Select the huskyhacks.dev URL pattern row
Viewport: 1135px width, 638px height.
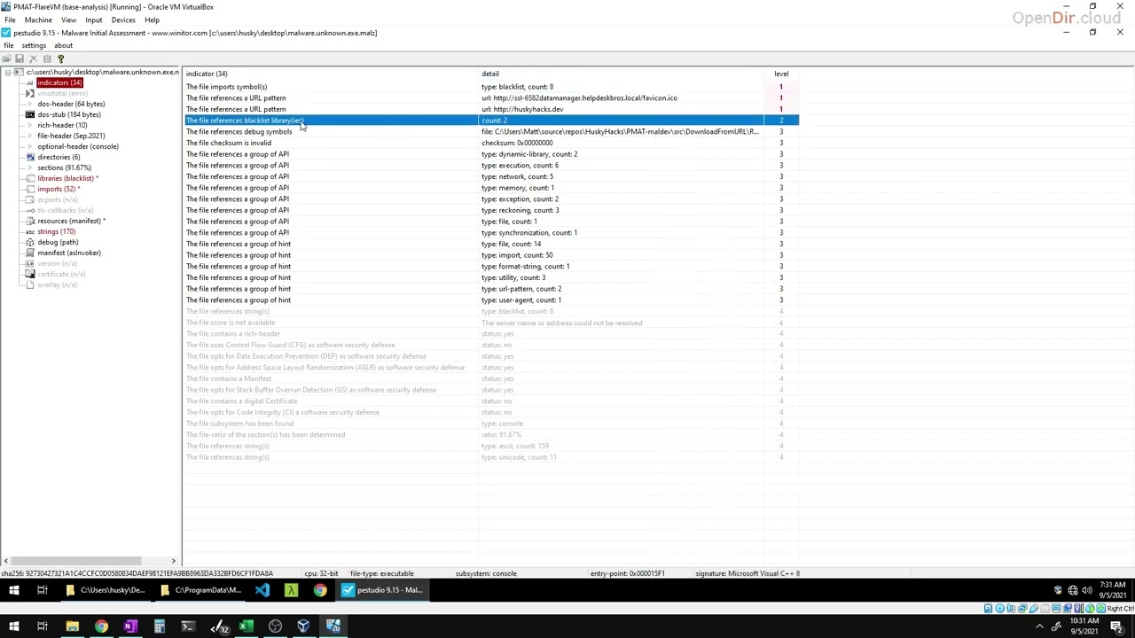point(491,109)
